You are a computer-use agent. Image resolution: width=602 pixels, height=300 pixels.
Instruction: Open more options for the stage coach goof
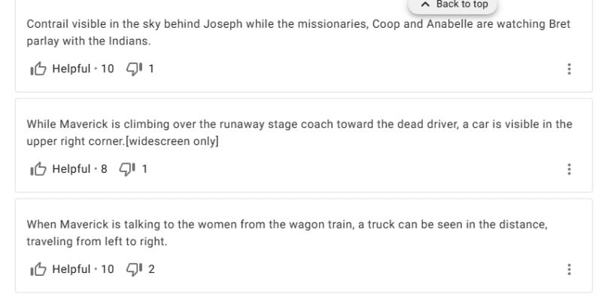(569, 169)
